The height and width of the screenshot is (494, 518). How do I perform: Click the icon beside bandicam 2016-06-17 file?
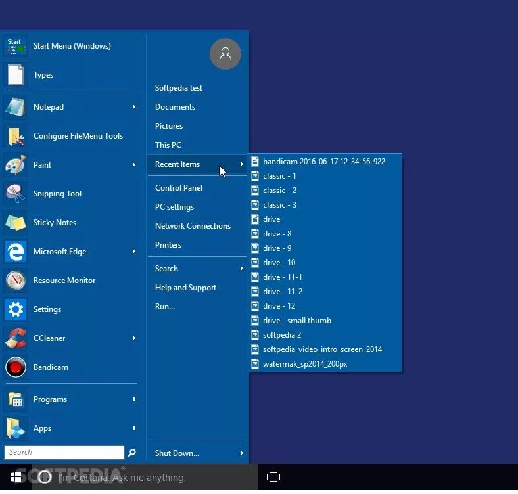click(254, 162)
